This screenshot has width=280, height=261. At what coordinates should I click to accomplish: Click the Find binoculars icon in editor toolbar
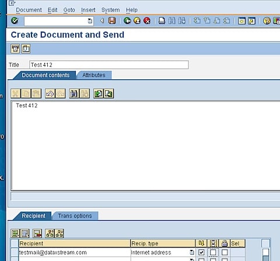[x=74, y=94]
